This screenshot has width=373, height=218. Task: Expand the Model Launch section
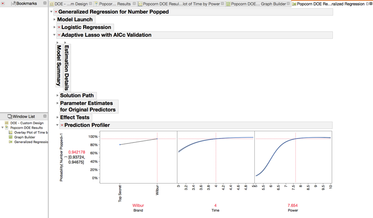(x=54, y=19)
